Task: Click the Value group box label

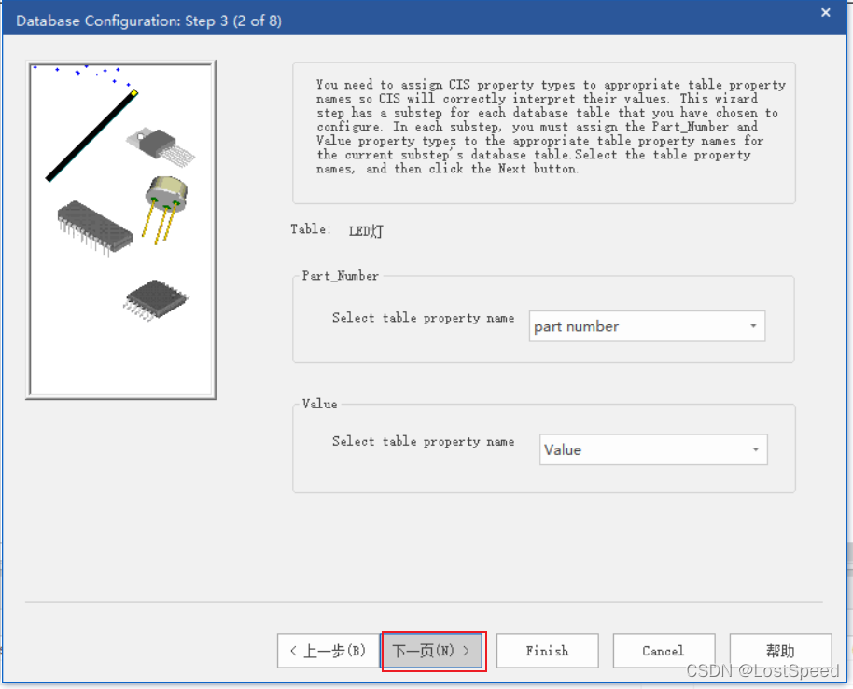Action: [320, 404]
